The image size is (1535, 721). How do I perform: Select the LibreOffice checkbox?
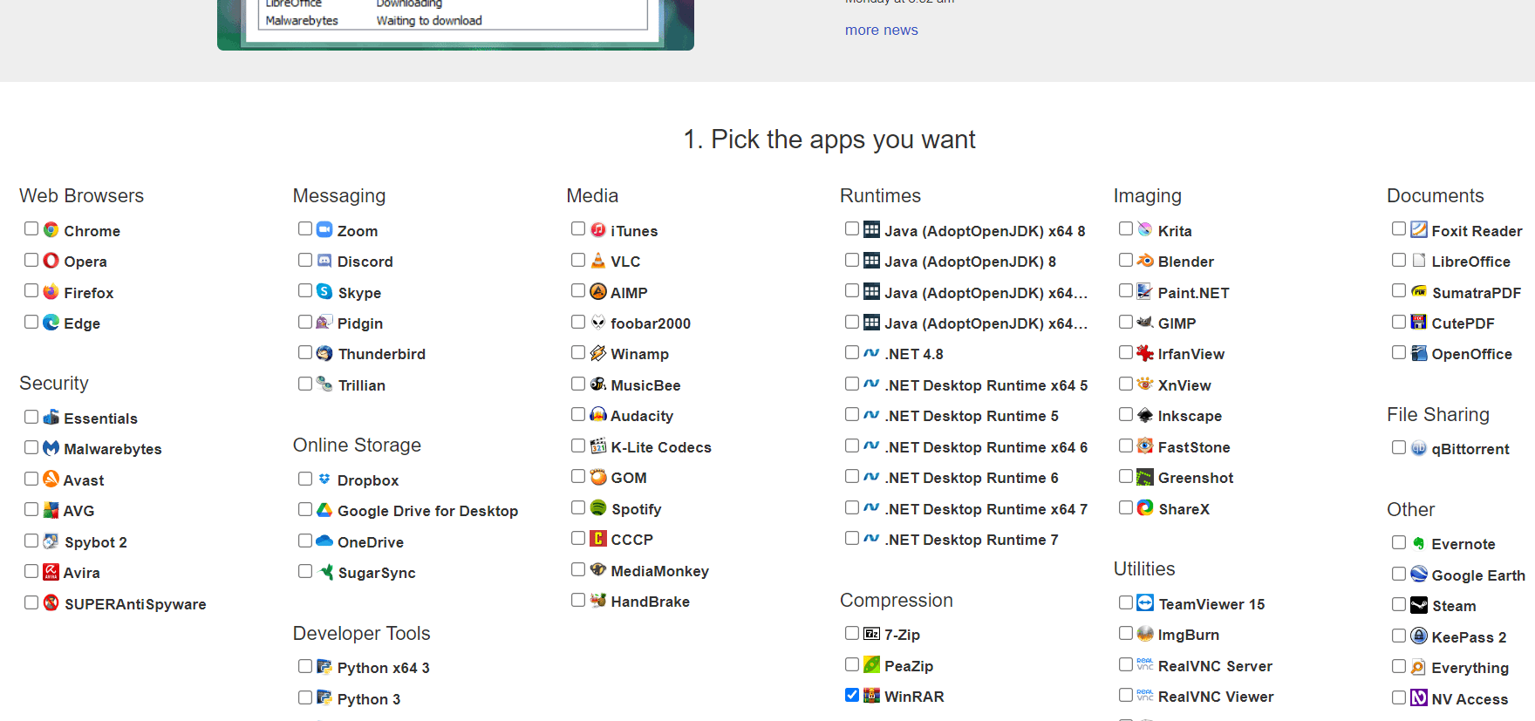[x=1399, y=260]
